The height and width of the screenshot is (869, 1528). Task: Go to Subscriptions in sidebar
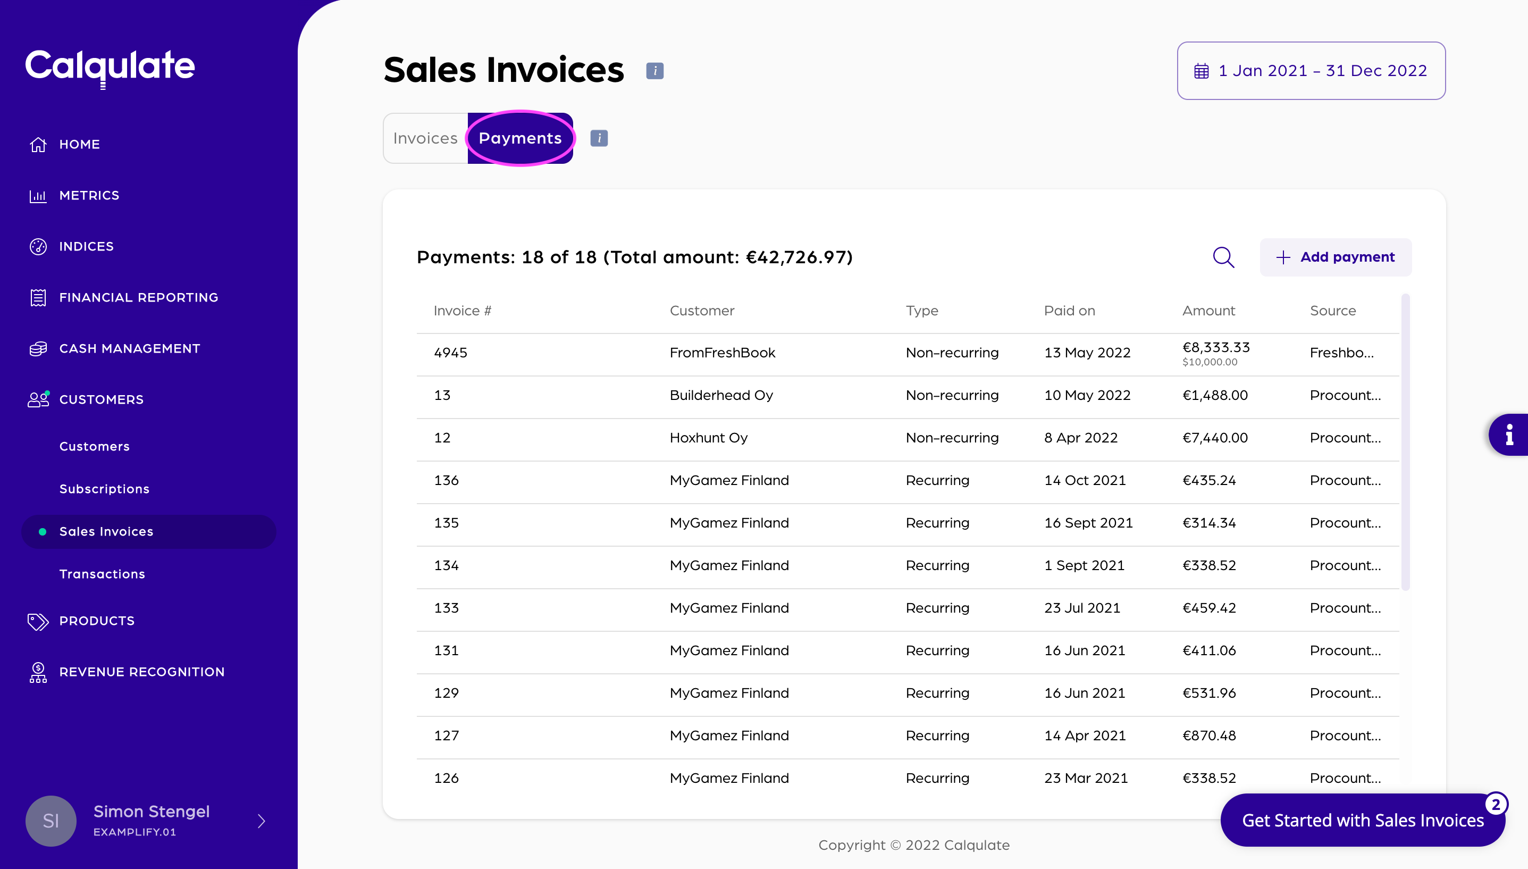104,489
